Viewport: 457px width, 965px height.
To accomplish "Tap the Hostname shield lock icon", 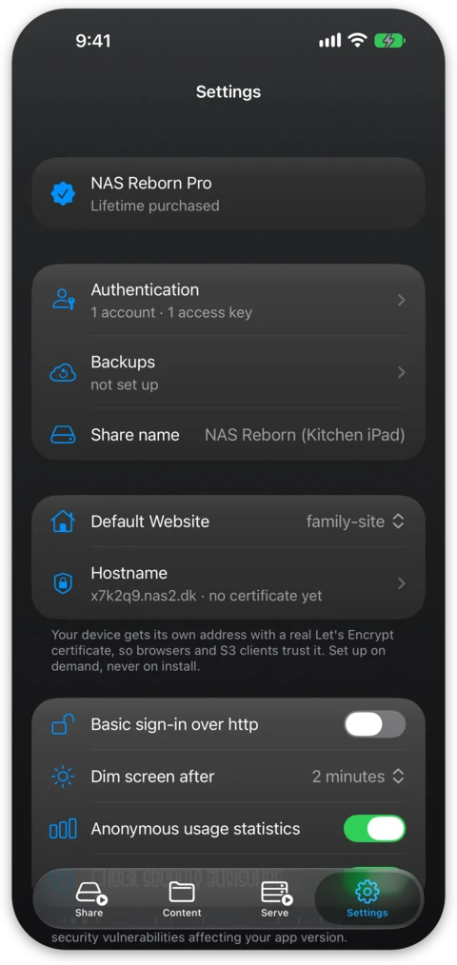I will coord(63,583).
